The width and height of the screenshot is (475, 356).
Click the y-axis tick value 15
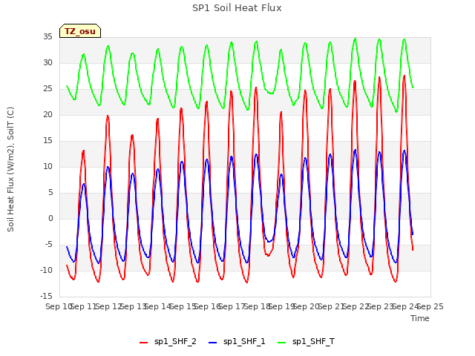pyautogui.click(x=47, y=140)
